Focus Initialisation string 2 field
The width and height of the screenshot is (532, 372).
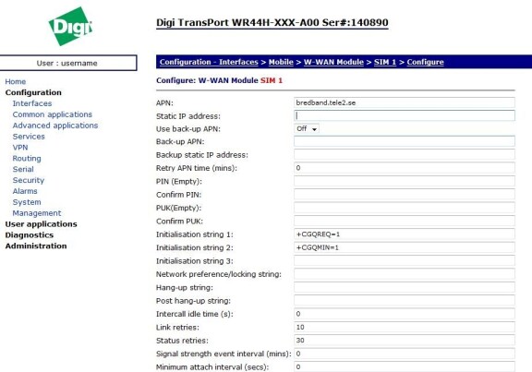tap(405, 247)
